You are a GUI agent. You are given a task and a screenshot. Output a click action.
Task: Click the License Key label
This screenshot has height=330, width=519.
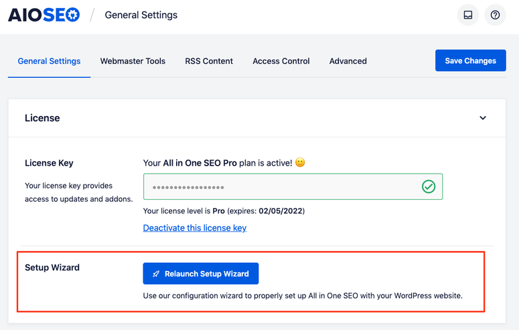click(49, 163)
